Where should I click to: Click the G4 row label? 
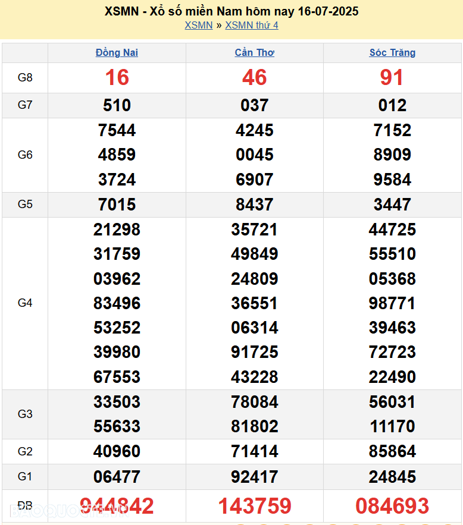tap(25, 303)
